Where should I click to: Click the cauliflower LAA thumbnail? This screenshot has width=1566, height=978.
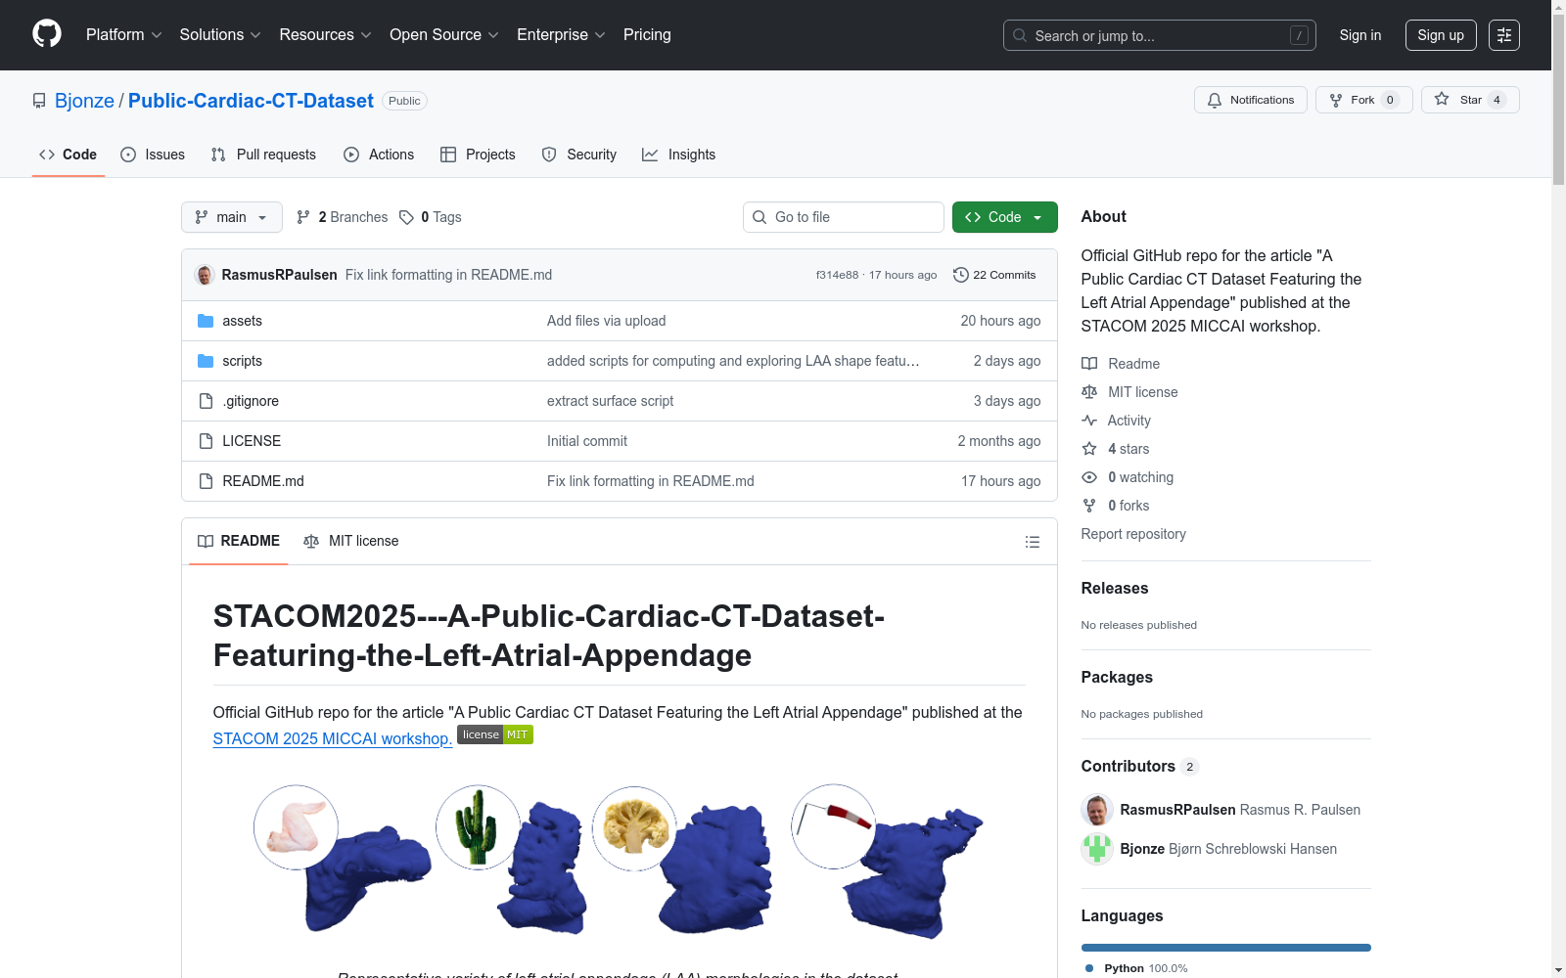click(635, 828)
